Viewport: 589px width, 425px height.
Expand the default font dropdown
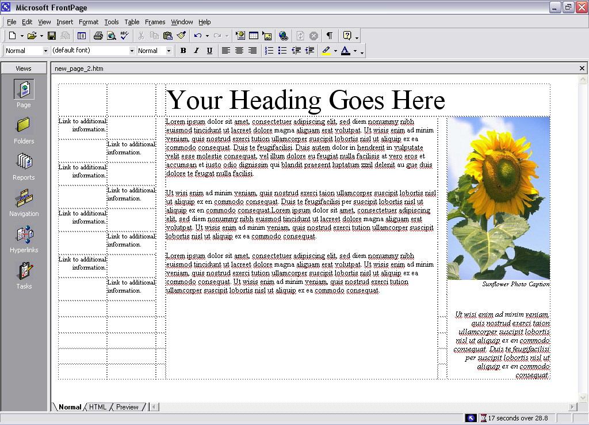pos(132,51)
